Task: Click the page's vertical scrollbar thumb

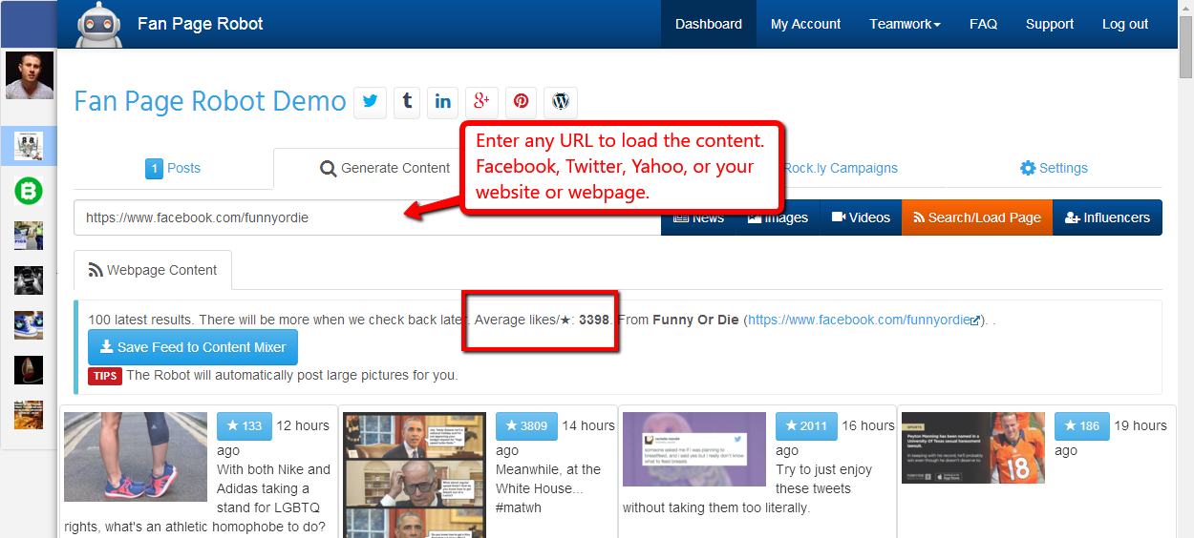Action: click(x=1185, y=48)
